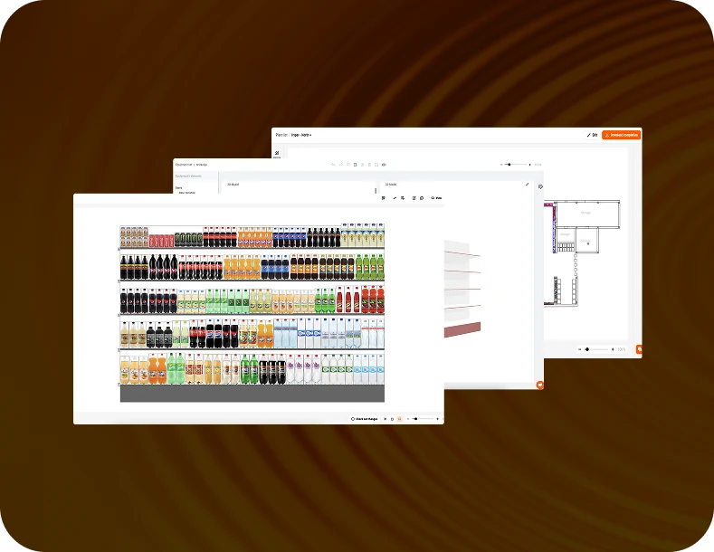Image resolution: width=714 pixels, height=552 pixels.
Task: Click the Edit button with pencil icon
Action: coord(592,135)
